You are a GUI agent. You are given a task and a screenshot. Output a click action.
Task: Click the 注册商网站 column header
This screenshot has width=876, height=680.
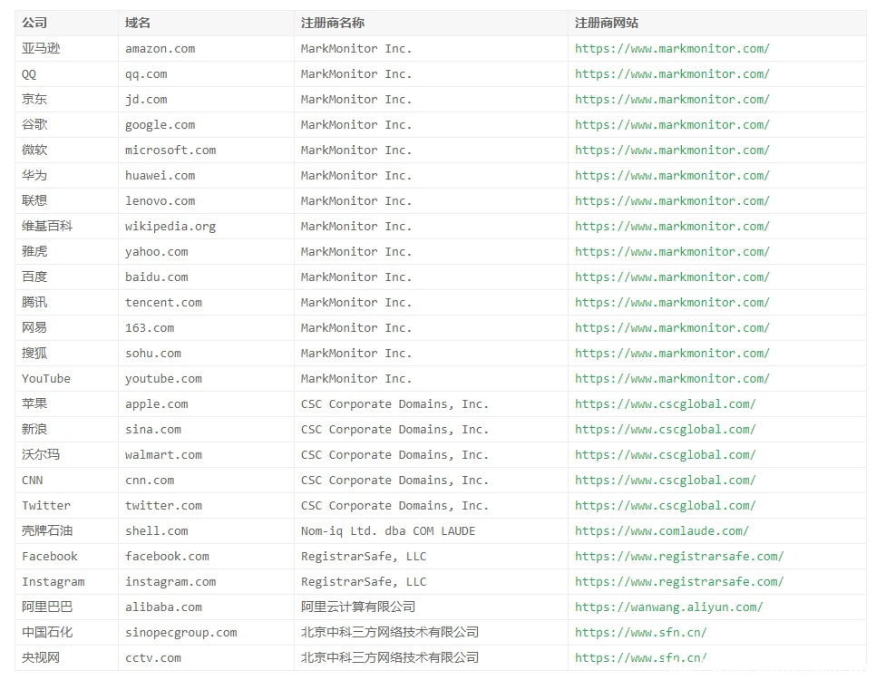point(606,23)
